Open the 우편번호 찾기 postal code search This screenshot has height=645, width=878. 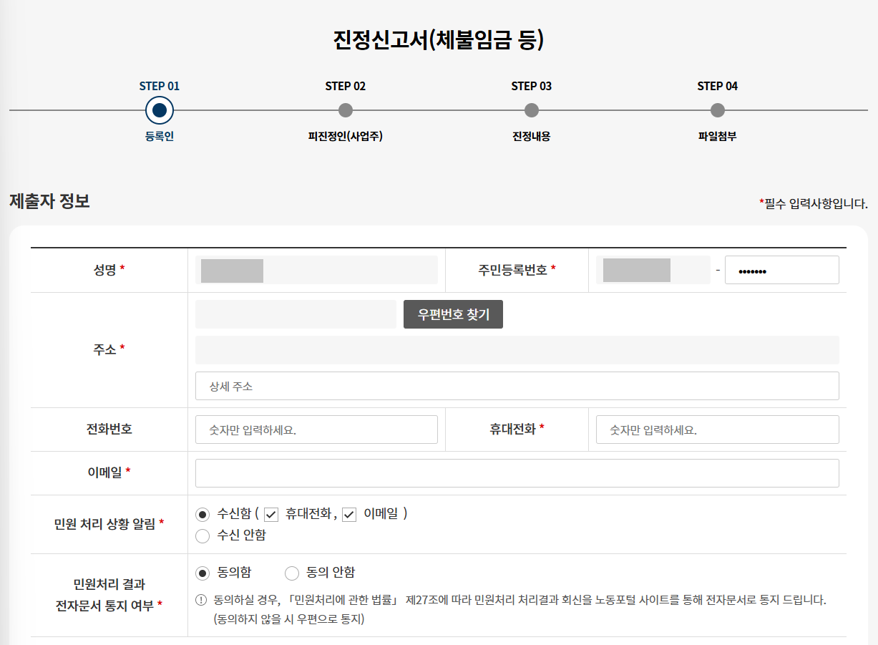(x=453, y=314)
